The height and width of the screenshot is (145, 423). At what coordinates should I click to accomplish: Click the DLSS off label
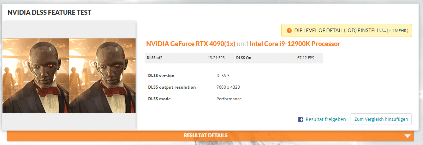coord(154,58)
